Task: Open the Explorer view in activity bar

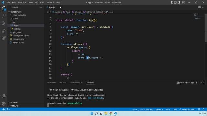Action: coord(4,8)
